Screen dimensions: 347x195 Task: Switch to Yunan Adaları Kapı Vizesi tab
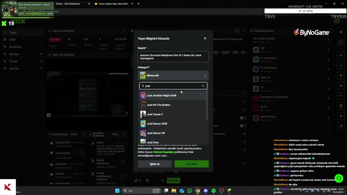click(x=113, y=4)
